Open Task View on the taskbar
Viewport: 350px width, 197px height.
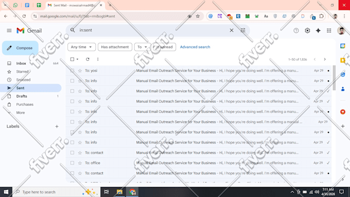coord(107,192)
